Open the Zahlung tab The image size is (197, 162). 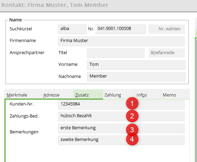coord(119,95)
